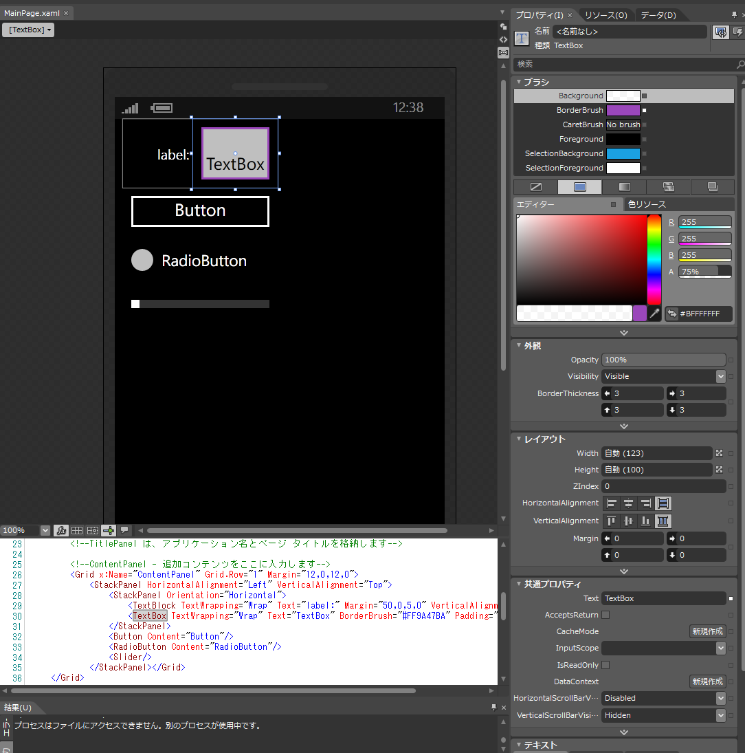This screenshot has height=753, width=745.
Task: Pick the color eyedropper tool
Action: [x=654, y=314]
